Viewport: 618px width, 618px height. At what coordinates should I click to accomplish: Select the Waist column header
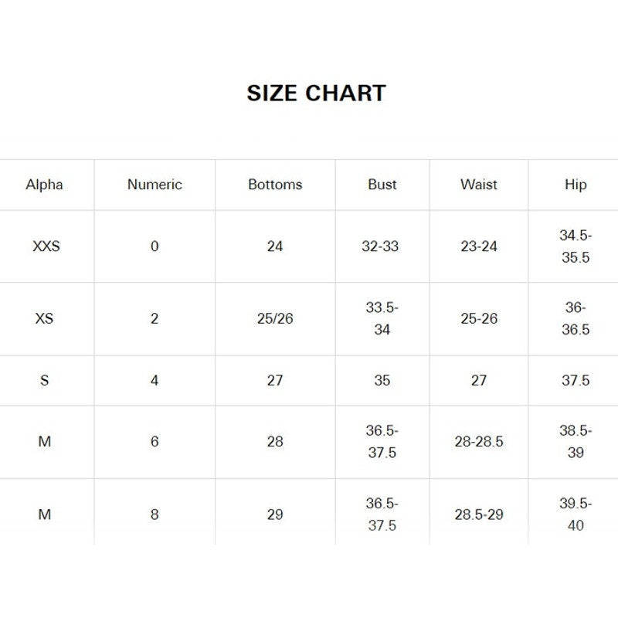click(479, 185)
